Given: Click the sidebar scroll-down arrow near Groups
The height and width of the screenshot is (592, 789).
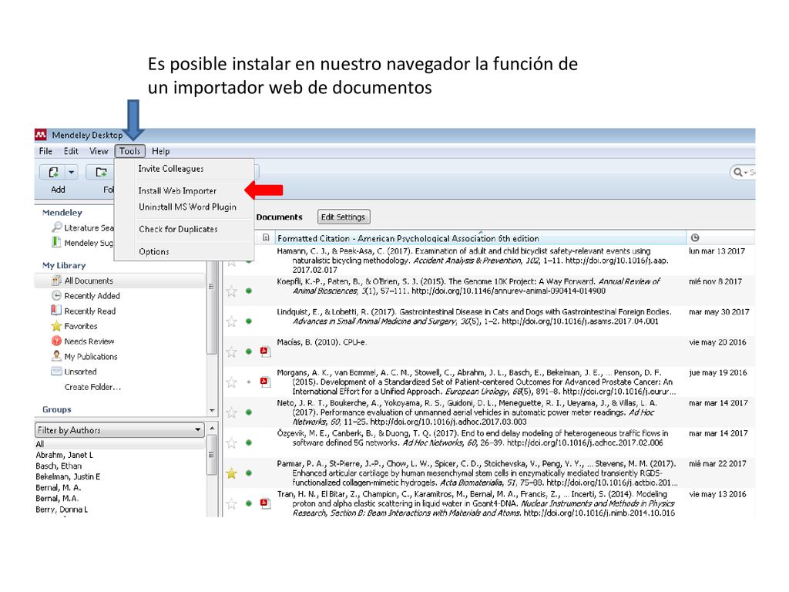Looking at the screenshot, I should [212, 410].
